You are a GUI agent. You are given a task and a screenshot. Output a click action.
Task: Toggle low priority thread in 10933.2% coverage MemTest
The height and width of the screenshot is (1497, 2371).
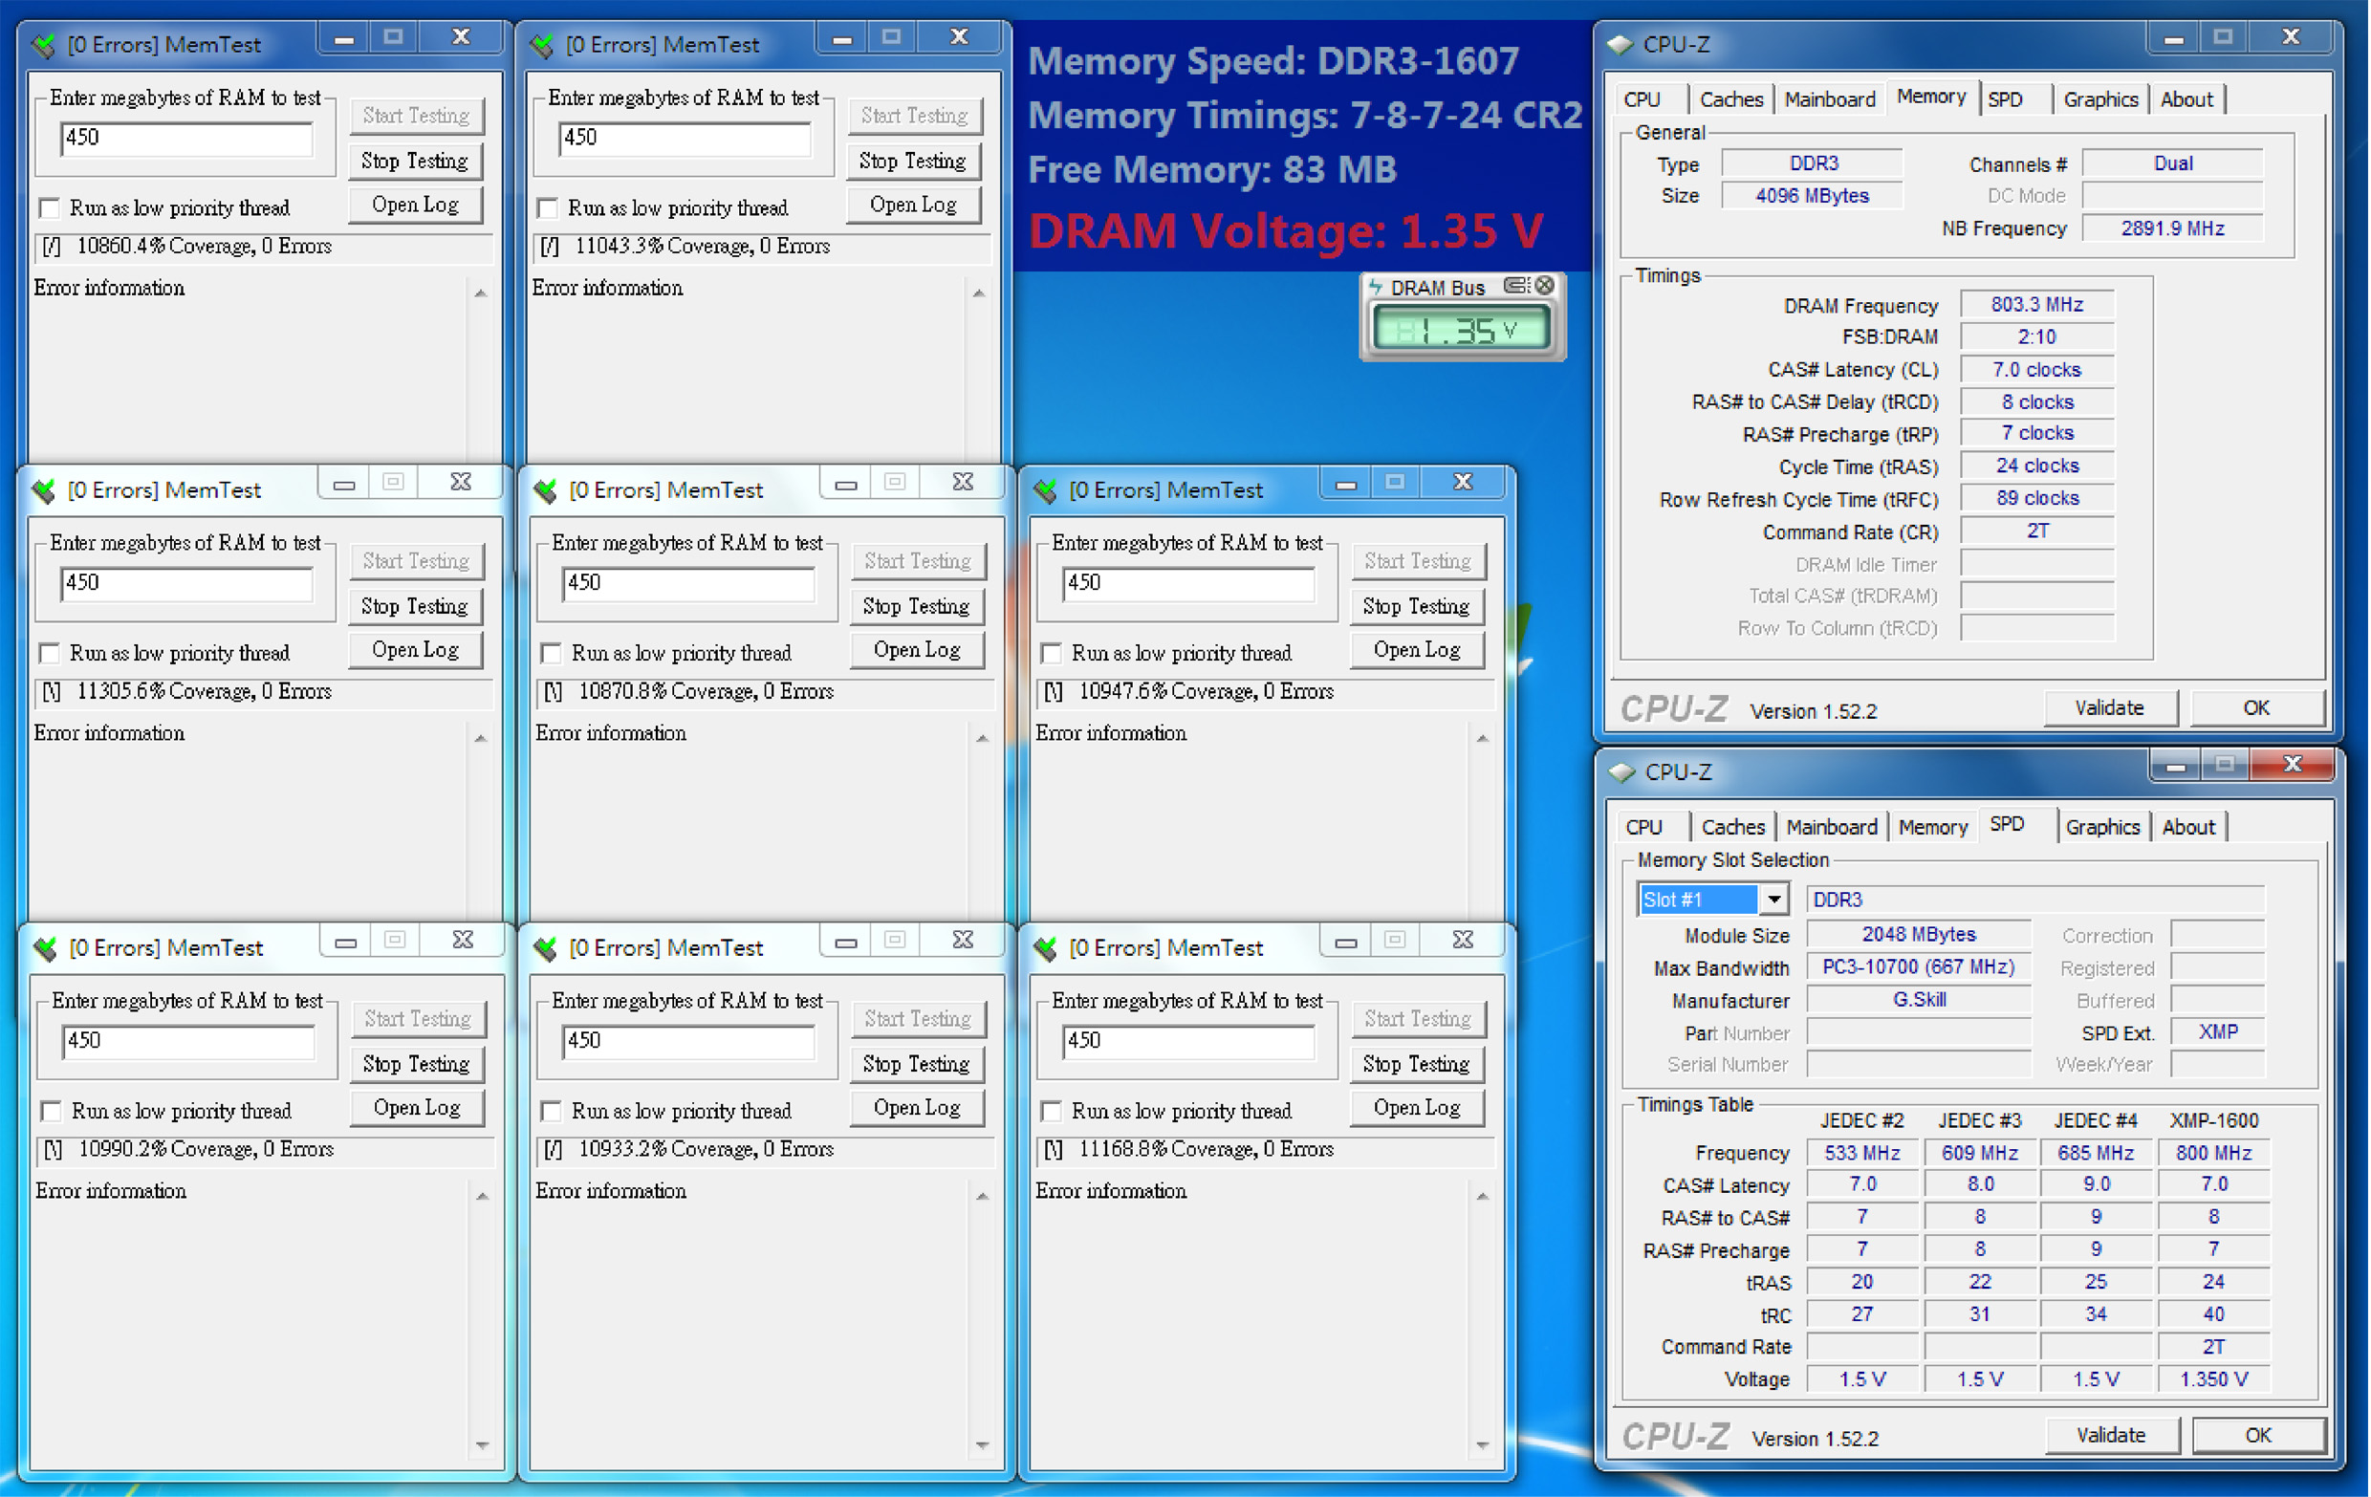(x=553, y=1110)
